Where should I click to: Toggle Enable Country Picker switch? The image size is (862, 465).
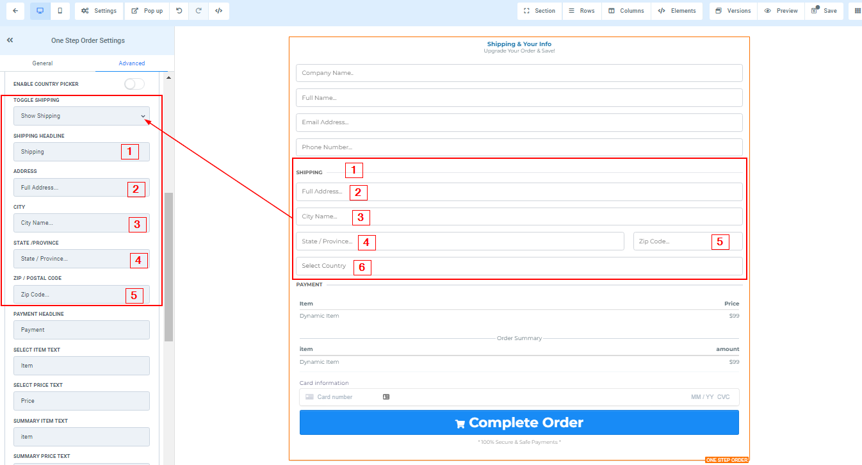134,84
